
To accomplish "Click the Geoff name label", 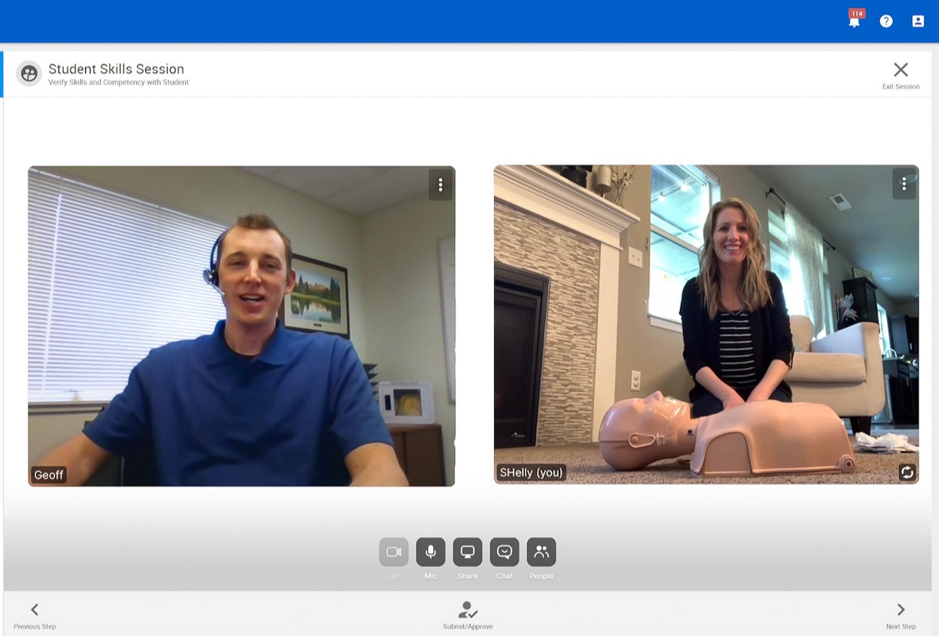I will pos(48,475).
